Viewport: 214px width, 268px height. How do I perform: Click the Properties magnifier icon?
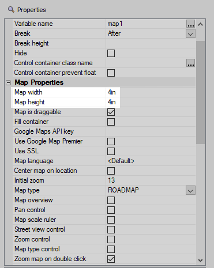(x=11, y=9)
